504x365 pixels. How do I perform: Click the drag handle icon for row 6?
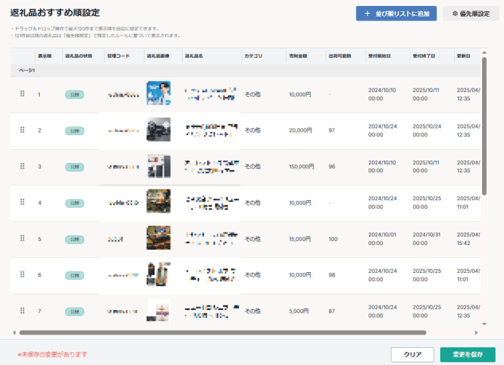pyautogui.click(x=23, y=274)
